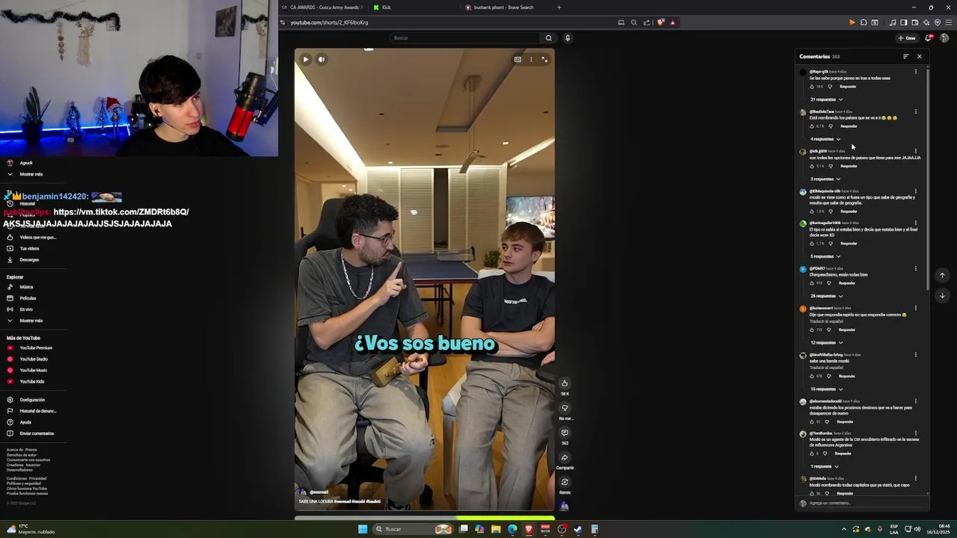The width and height of the screenshot is (957, 538).
Task: Switch to 'burbank phont - Brave Search' tab
Action: pyautogui.click(x=506, y=7)
